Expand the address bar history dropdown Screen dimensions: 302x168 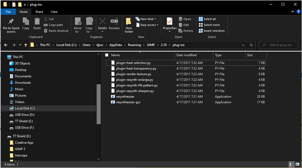(243, 45)
